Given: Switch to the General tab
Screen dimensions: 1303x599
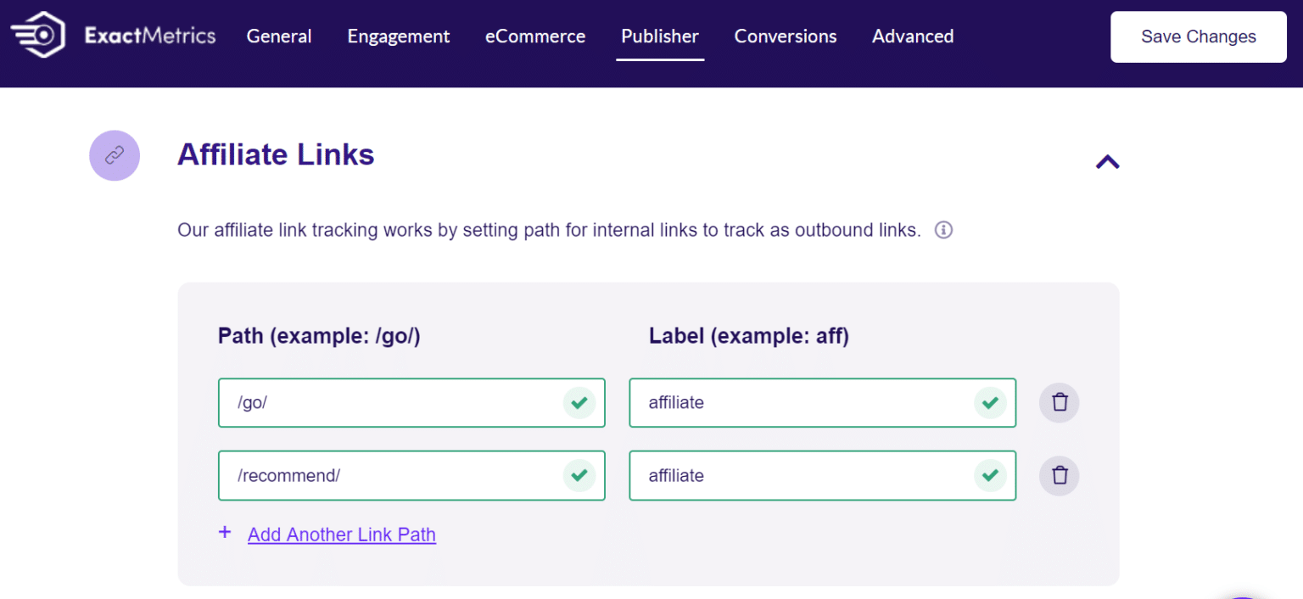Looking at the screenshot, I should (279, 36).
